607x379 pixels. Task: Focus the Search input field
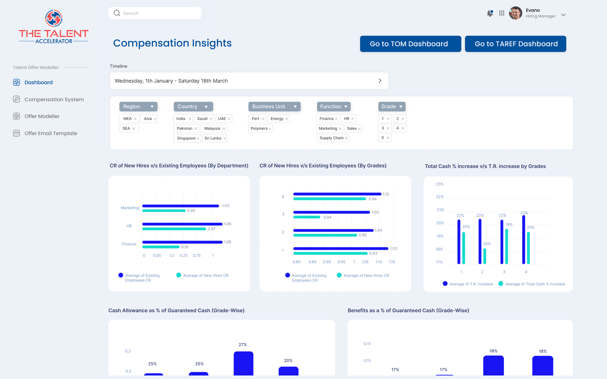click(155, 13)
